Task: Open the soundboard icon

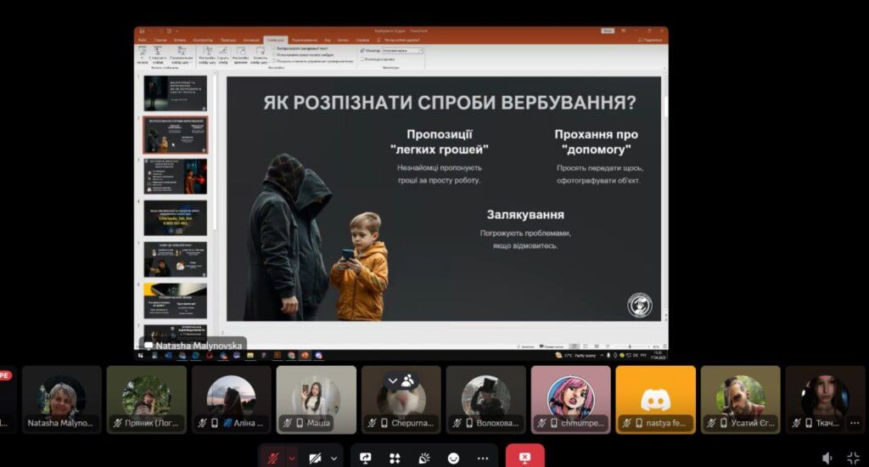Action: click(x=423, y=458)
